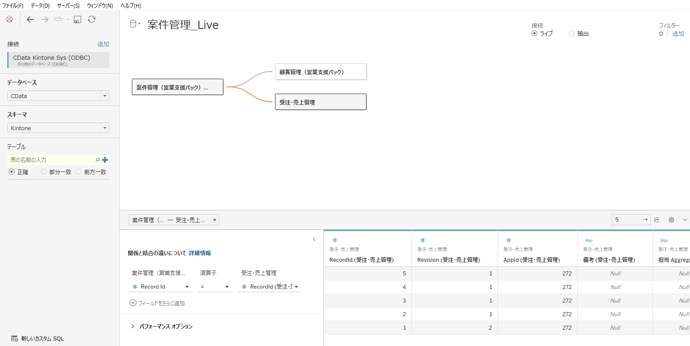Click the 新しいカスタム SQL option
690x346 pixels.
43,338
